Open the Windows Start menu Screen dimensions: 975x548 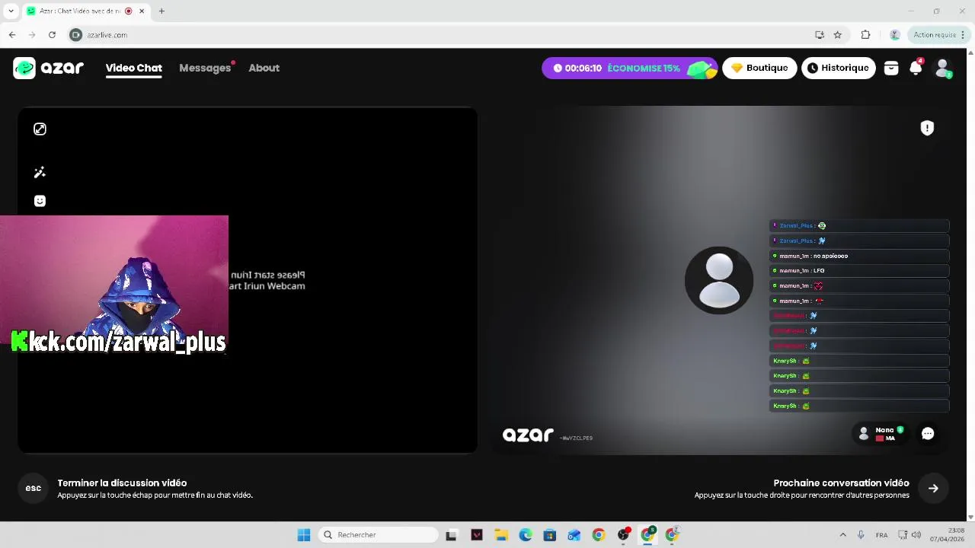point(304,535)
